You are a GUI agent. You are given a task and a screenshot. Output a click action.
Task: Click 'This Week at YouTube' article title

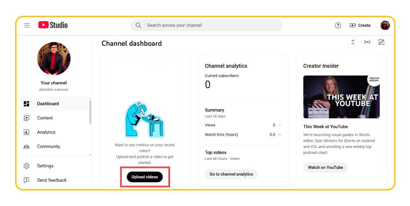(x=326, y=126)
